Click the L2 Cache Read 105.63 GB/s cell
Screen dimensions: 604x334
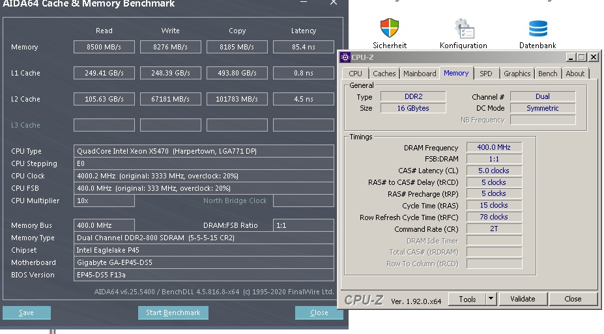(x=104, y=99)
